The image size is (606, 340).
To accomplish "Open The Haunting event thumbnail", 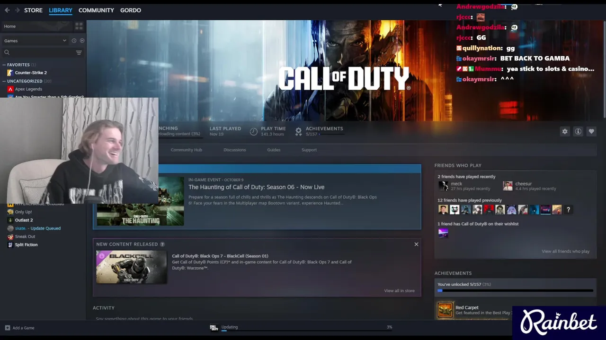I will click(x=140, y=201).
